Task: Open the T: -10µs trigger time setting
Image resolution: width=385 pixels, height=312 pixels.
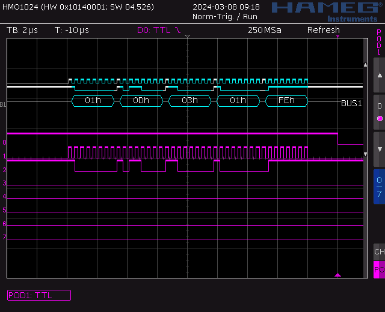Action: [x=72, y=30]
